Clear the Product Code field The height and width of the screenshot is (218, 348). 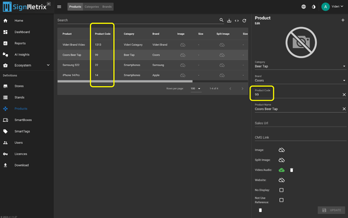click(344, 95)
